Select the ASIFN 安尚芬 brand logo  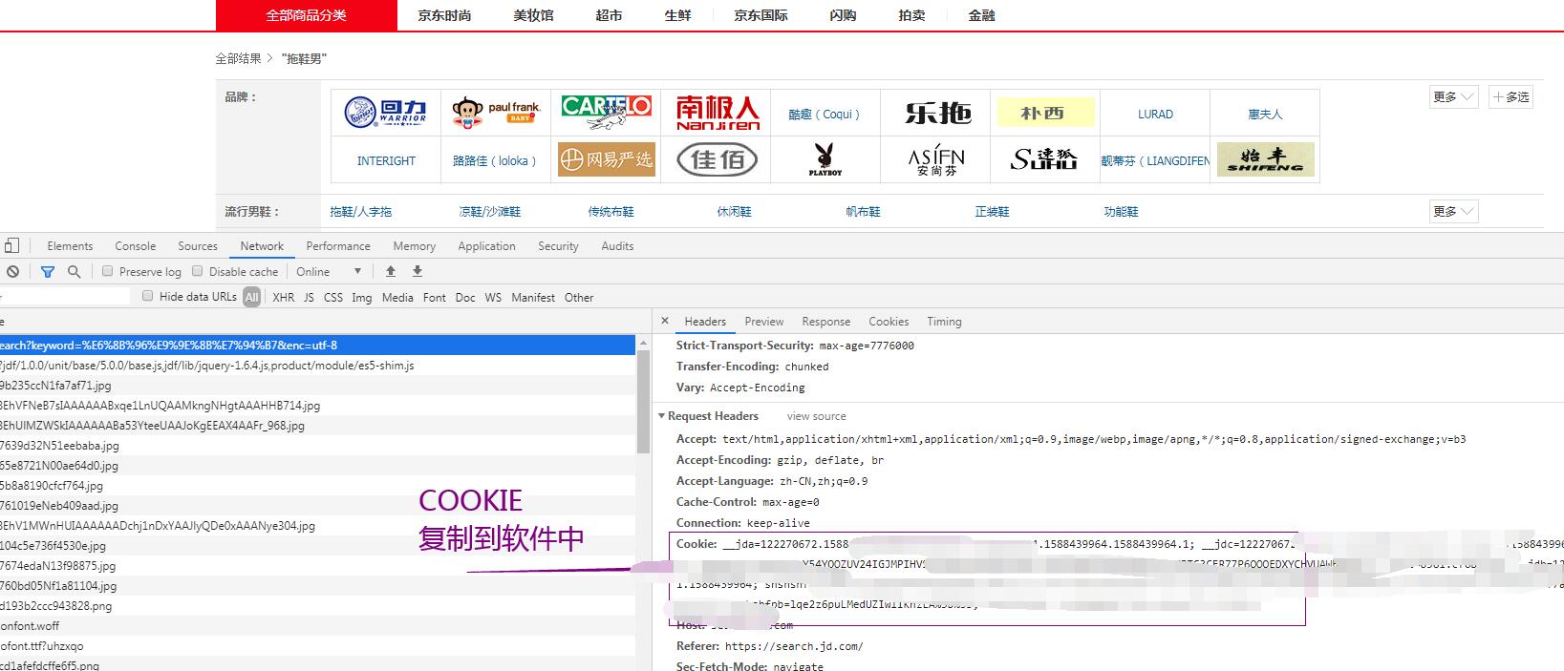pos(936,159)
